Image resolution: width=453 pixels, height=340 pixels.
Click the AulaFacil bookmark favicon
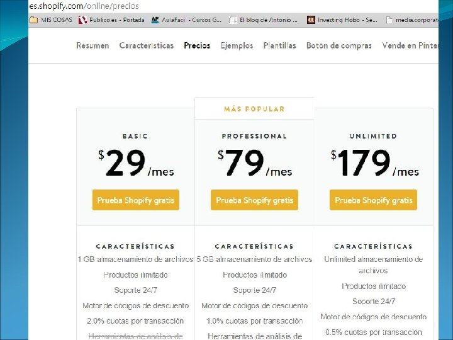(155, 20)
